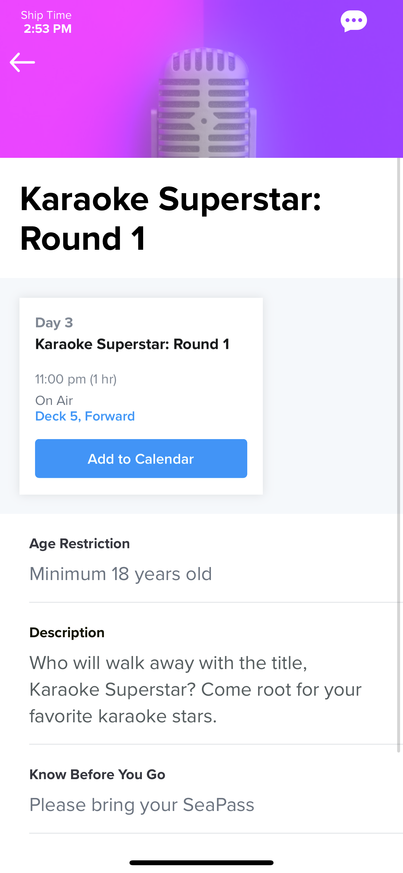Screen dimensions: 403x873
Task: Tap the 2:53 PM ship clock
Action: [x=48, y=29]
